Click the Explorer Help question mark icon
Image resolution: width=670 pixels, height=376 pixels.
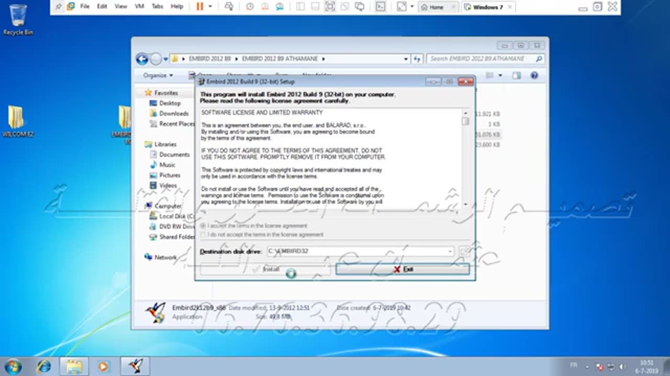point(534,75)
